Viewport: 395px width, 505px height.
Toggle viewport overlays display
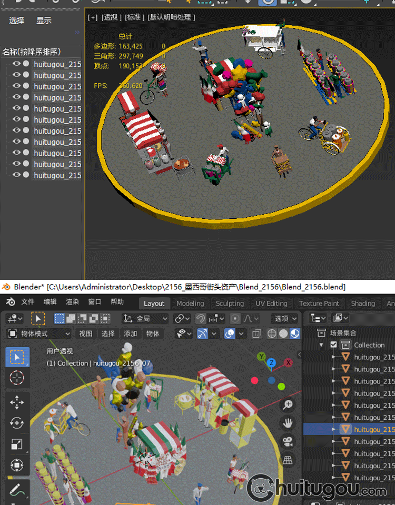click(230, 334)
